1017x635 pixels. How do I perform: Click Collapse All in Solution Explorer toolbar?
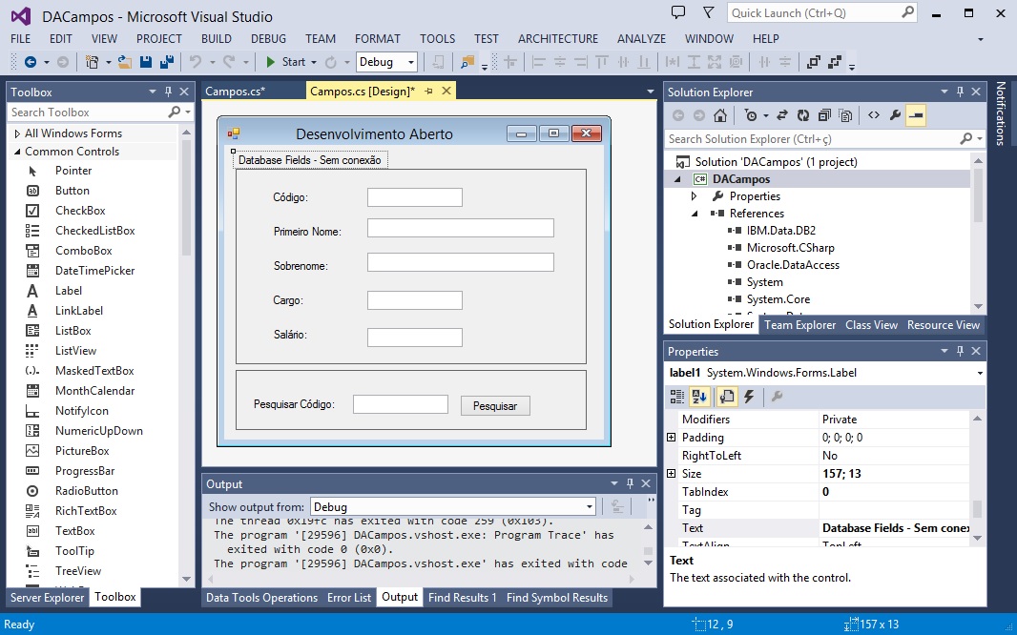(824, 115)
